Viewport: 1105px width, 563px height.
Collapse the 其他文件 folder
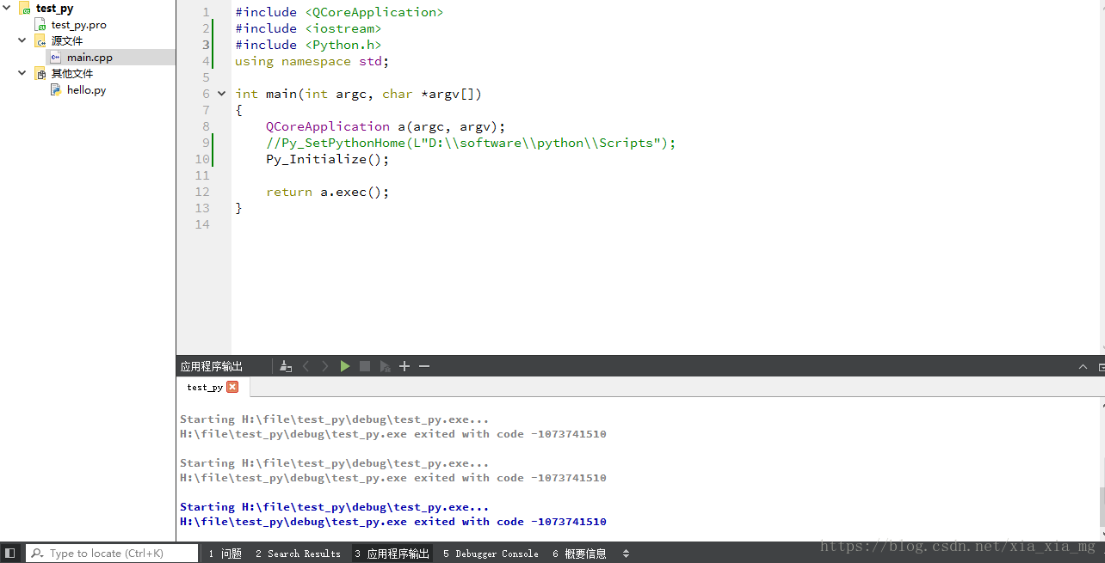tap(22, 73)
